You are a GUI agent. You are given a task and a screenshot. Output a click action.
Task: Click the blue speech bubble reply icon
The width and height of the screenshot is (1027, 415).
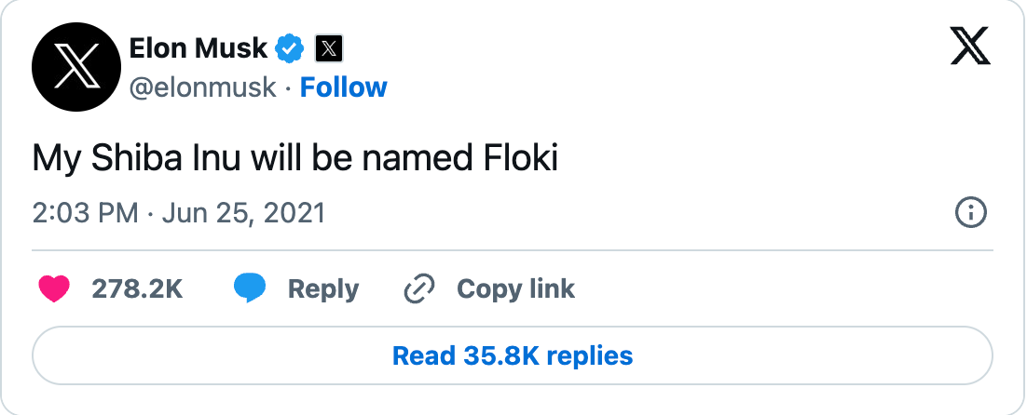pyautogui.click(x=250, y=288)
